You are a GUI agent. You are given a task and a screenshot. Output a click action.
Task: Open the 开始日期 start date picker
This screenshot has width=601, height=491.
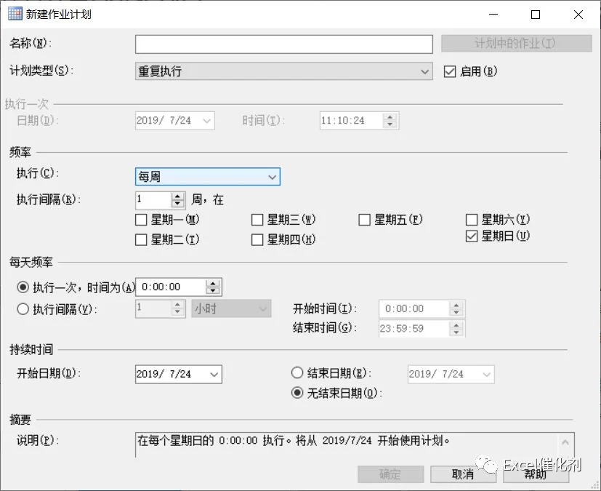(x=214, y=375)
